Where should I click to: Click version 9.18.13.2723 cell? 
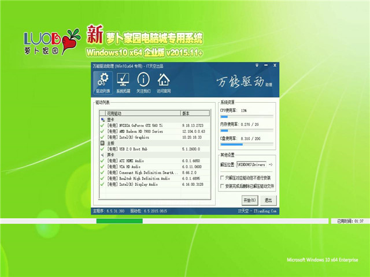coord(193,126)
